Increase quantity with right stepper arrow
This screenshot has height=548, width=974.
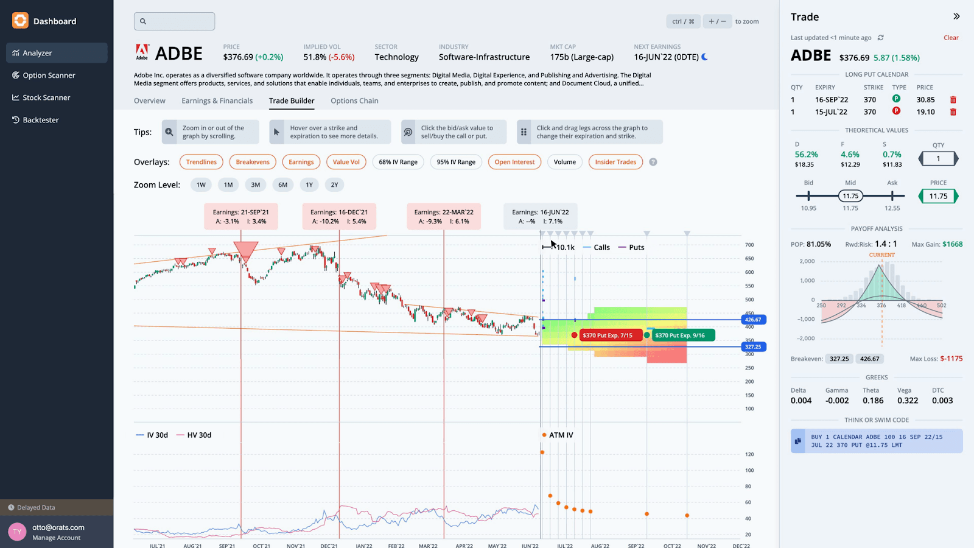click(956, 159)
